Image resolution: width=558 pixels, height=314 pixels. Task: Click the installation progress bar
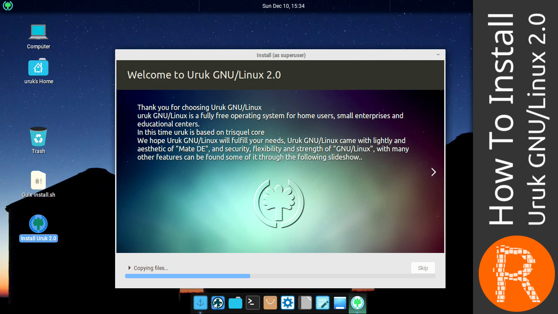pyautogui.click(x=280, y=276)
